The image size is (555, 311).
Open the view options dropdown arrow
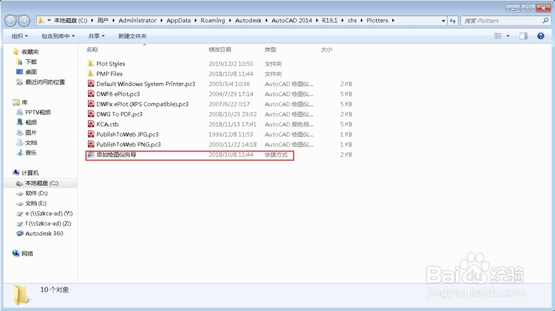(x=508, y=35)
